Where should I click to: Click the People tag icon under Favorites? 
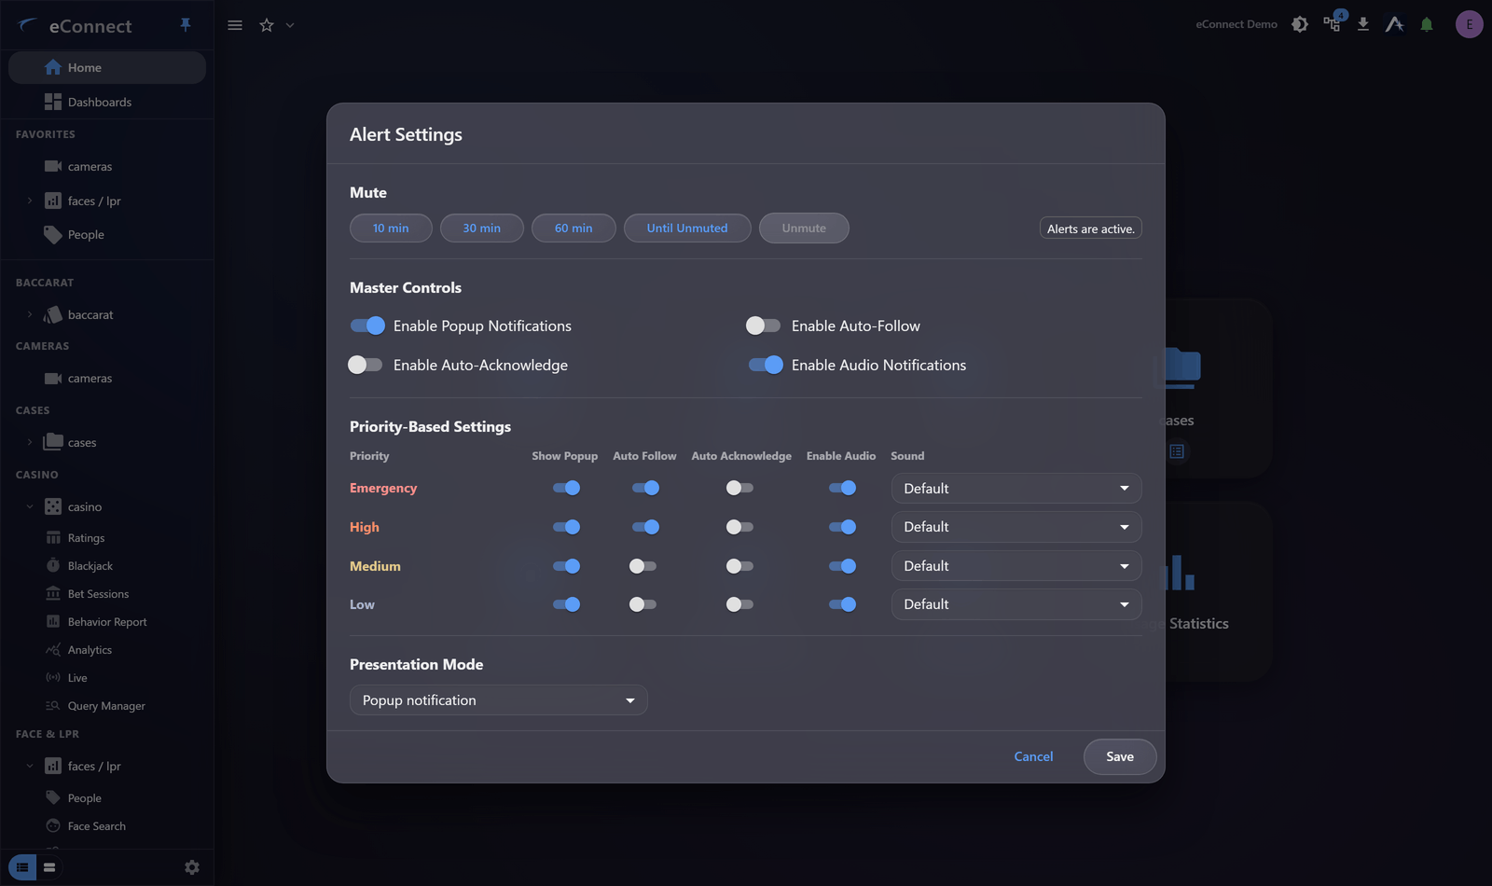pyautogui.click(x=53, y=234)
